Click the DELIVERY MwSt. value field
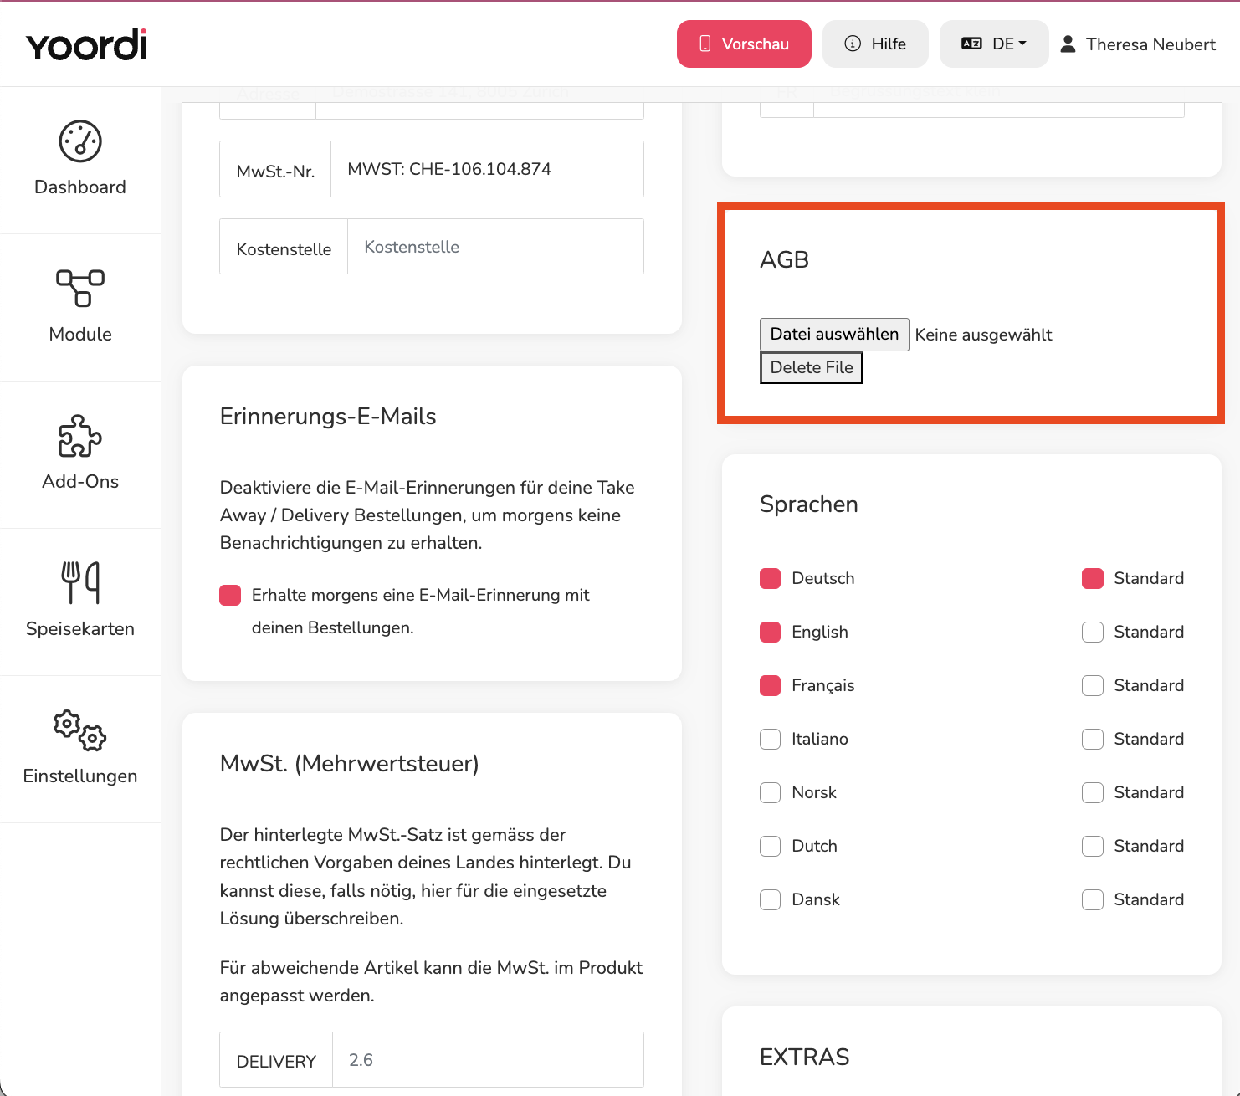Screen dimensions: 1240x1096 (x=488, y=1060)
